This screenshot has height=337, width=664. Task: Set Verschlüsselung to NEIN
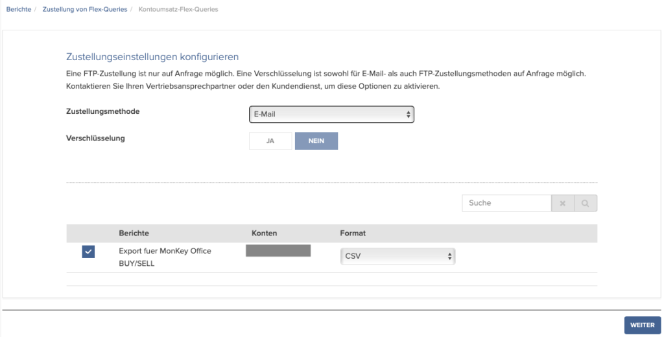point(316,141)
